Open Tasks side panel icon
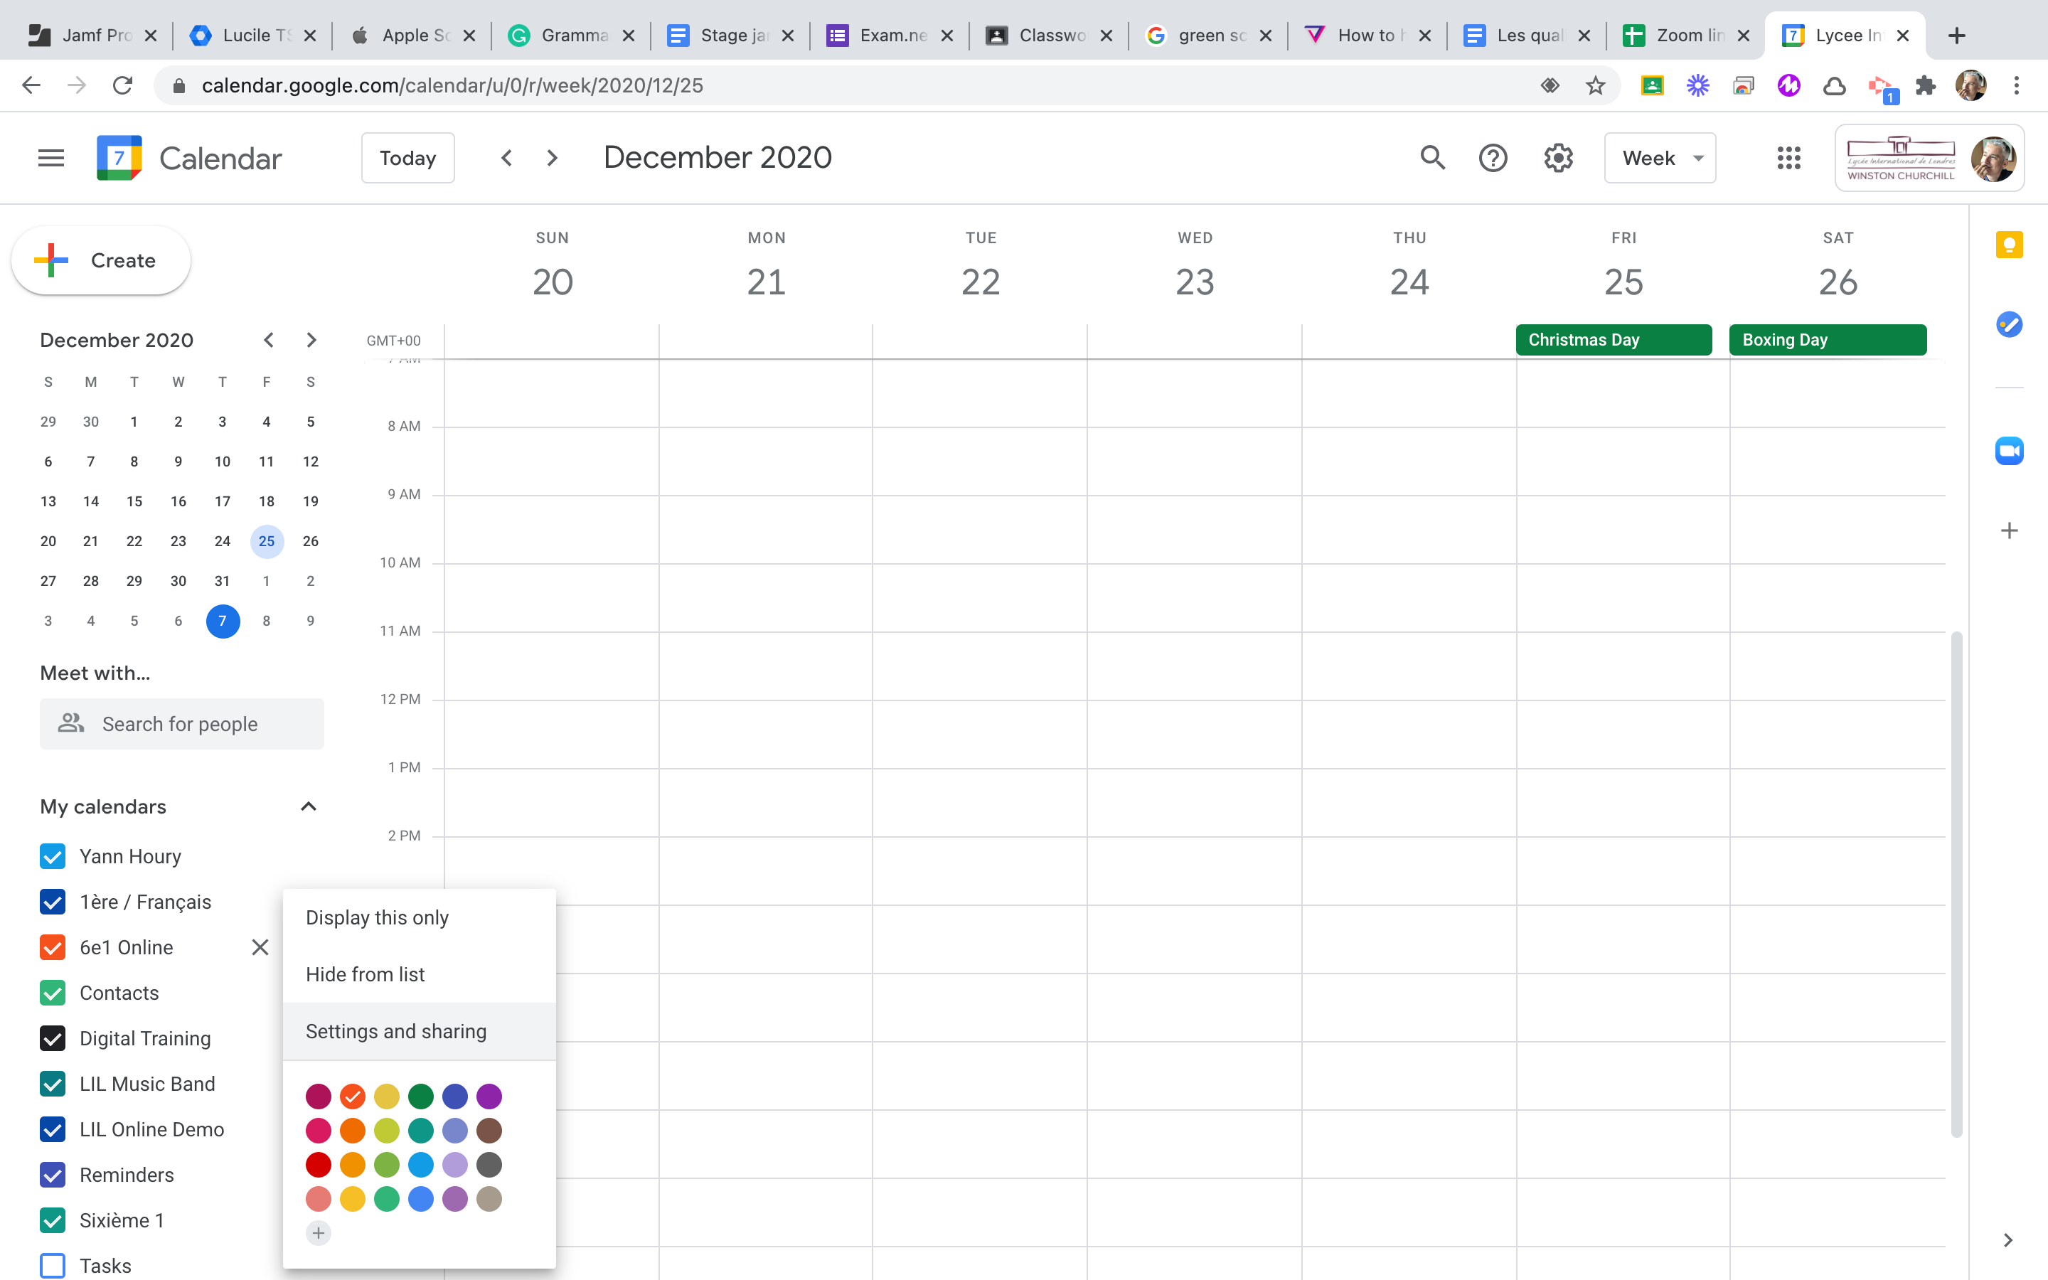 tap(2008, 324)
